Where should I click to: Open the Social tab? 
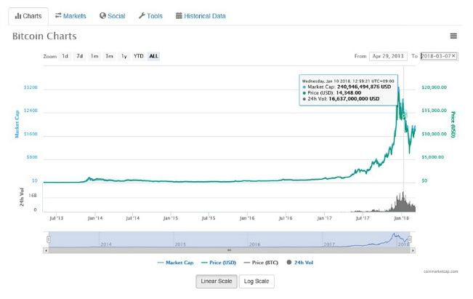113,16
